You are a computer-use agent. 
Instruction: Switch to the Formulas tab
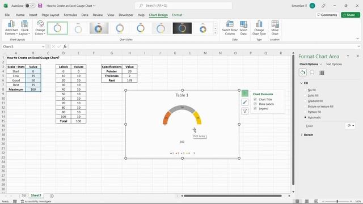point(70,15)
